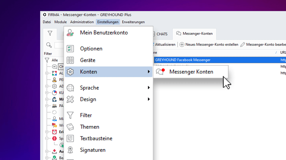Expand the Konten submenu arrow

[149, 72]
